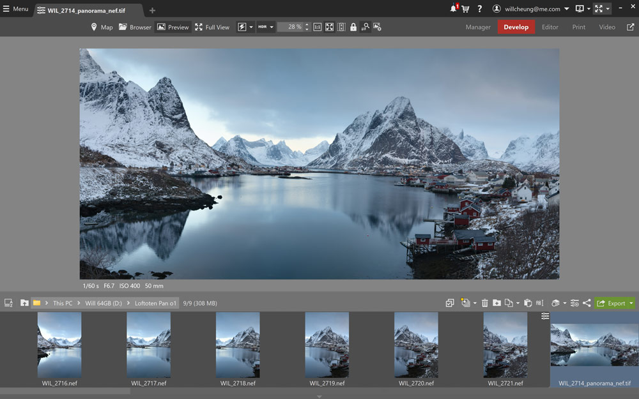Open the Export options dropdown arrow

tap(631, 303)
